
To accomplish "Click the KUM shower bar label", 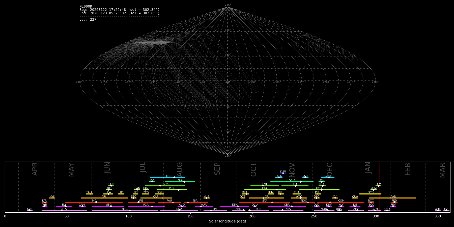I will (x=283, y=172).
